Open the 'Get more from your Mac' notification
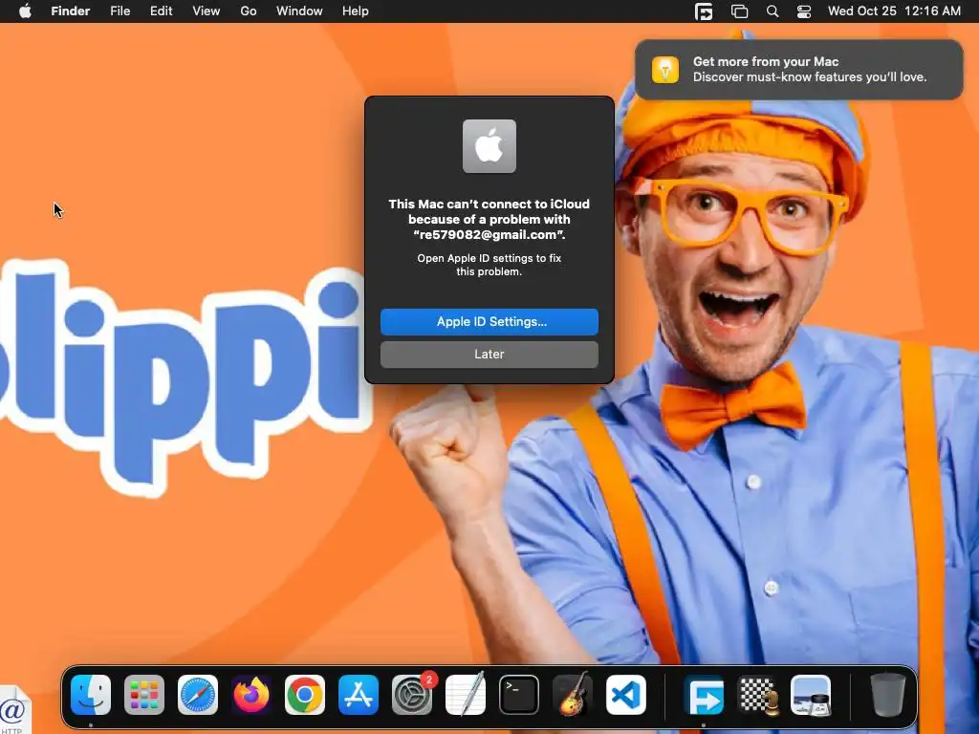 click(x=799, y=69)
